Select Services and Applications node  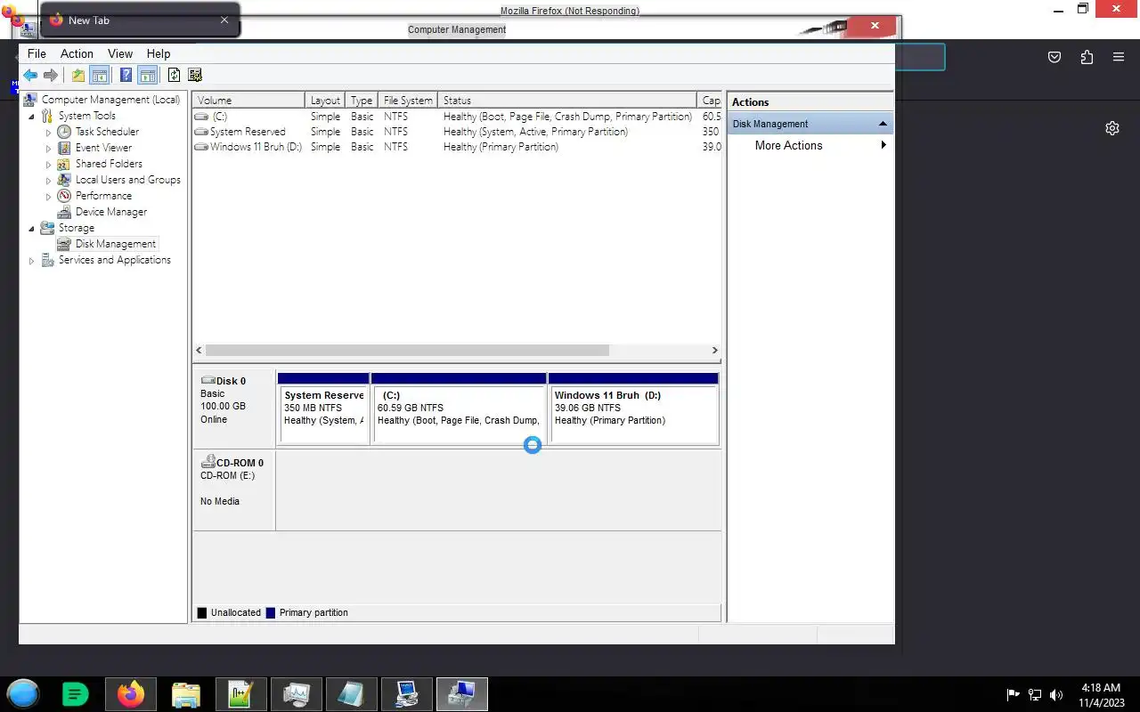coord(114,260)
